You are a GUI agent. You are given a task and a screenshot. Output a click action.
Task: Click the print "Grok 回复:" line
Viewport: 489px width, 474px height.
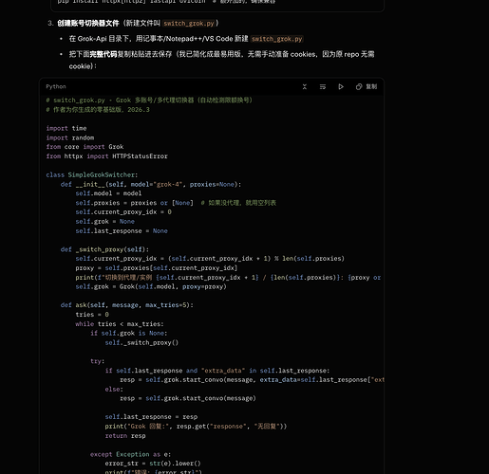(196, 427)
